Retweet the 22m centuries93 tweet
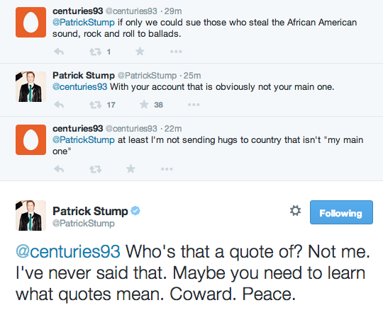The image size is (383, 310). click(x=95, y=169)
